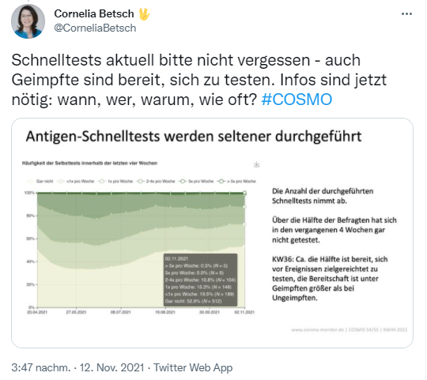Open the @CorneliaBetsch handle link
This screenshot has width=427, height=380.
95,28
